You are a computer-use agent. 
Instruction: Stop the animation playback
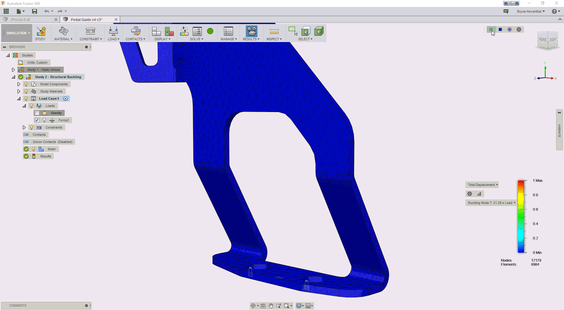tap(500, 29)
